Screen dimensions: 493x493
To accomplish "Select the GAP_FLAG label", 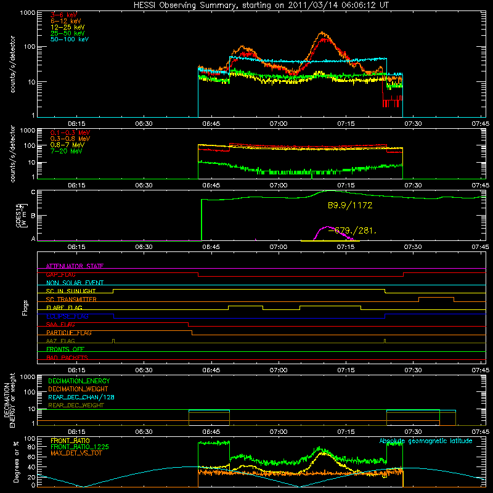I will (60, 274).
